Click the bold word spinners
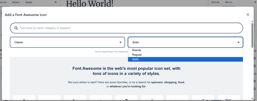The image size is (257, 101). pos(157,82)
